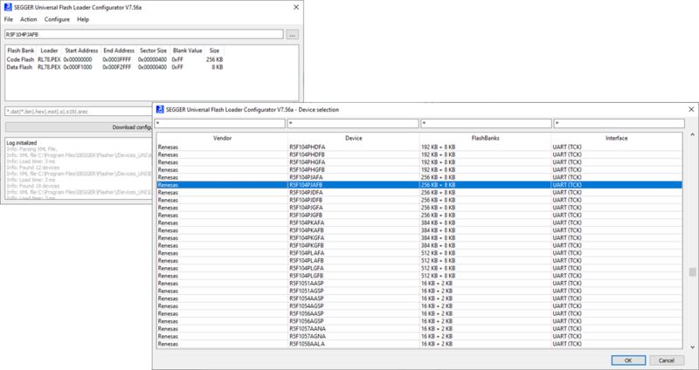699x370 pixels.
Task: Select the Data Flash bank row
Action: point(115,67)
